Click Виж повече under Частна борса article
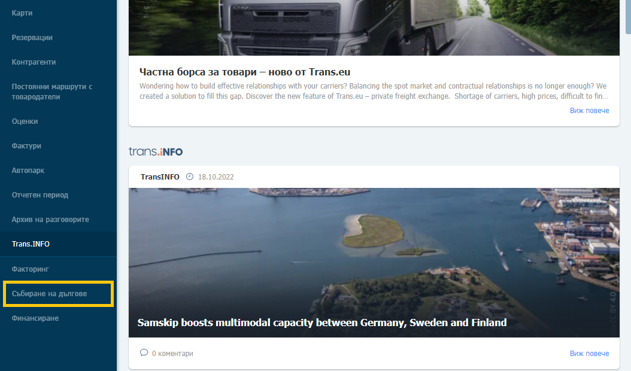The image size is (631, 371). (x=589, y=110)
